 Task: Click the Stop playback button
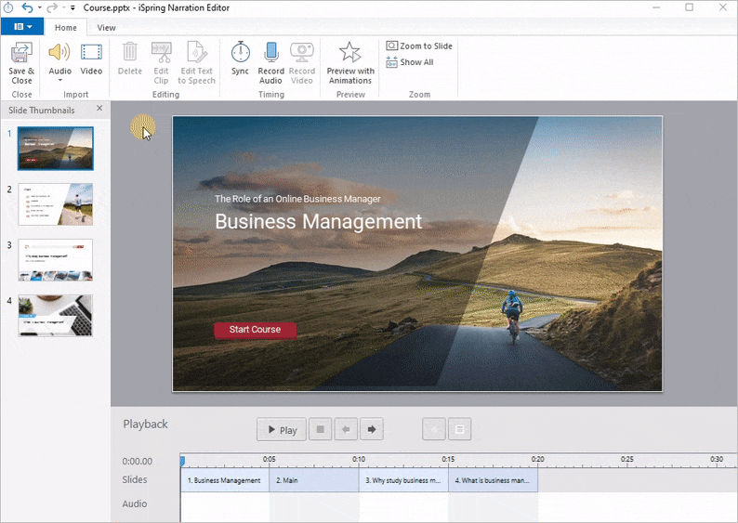click(320, 429)
